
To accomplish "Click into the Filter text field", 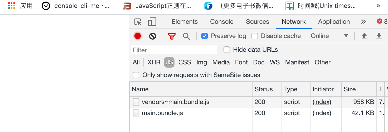I will click(174, 50).
